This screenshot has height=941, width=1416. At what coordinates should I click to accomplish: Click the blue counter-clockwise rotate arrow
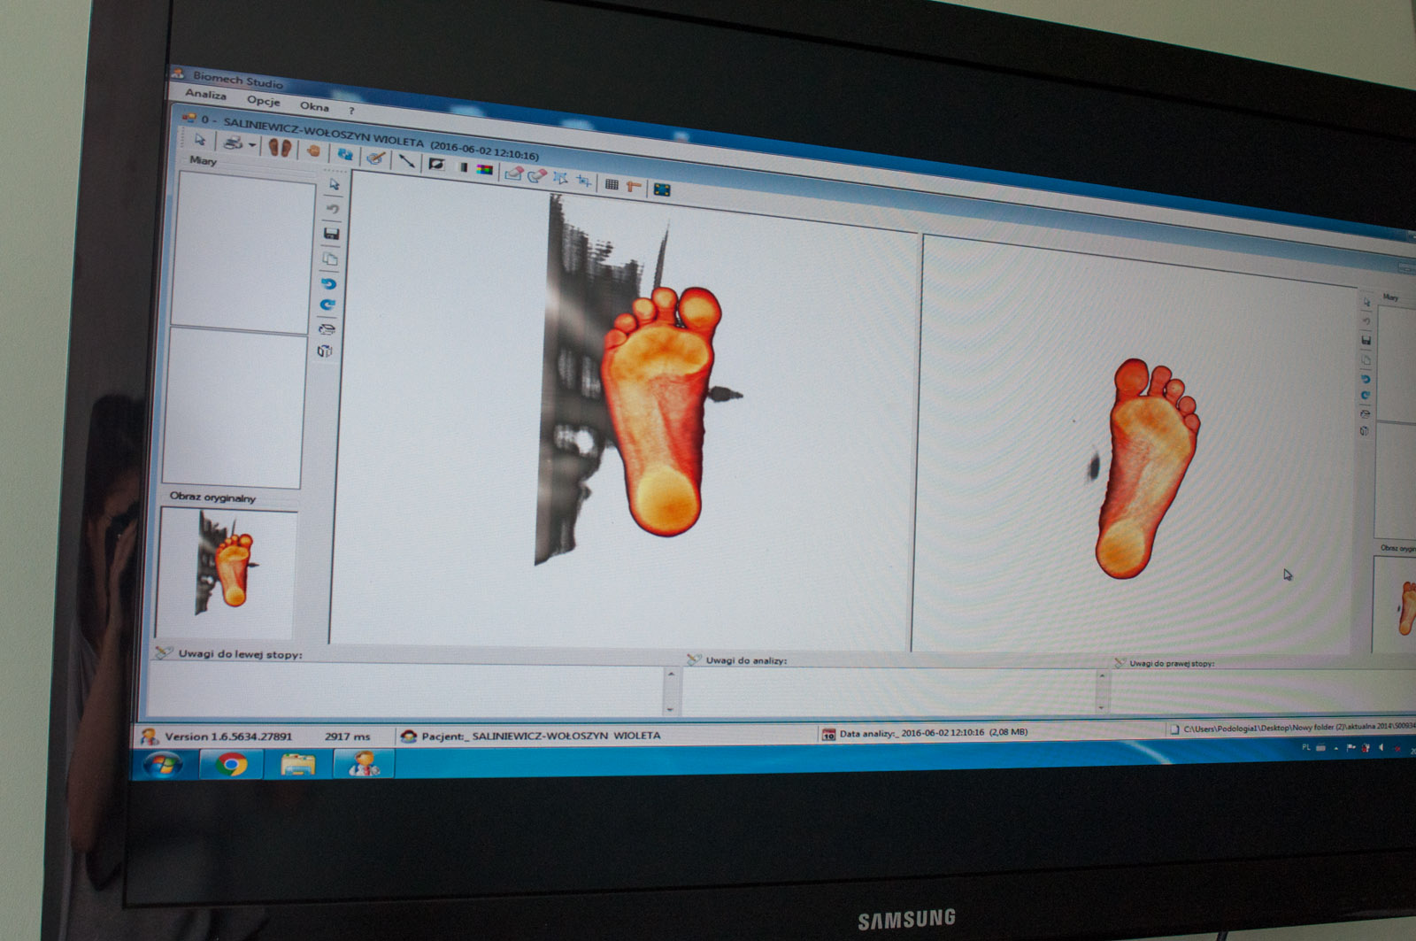point(328,283)
